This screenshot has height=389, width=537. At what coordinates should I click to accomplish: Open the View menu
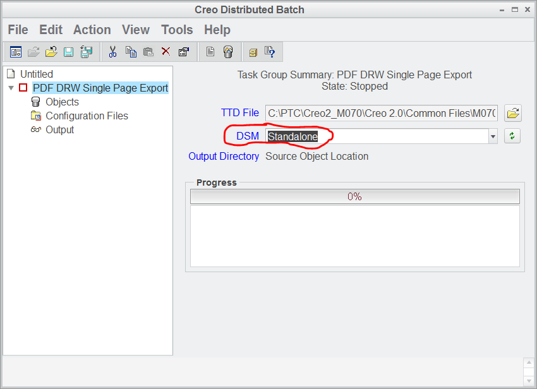(x=136, y=30)
